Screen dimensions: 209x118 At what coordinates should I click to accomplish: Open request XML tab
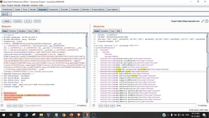(x=36, y=31)
